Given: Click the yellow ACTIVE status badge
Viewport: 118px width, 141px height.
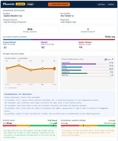Looking at the screenshot, I should 20,4.
